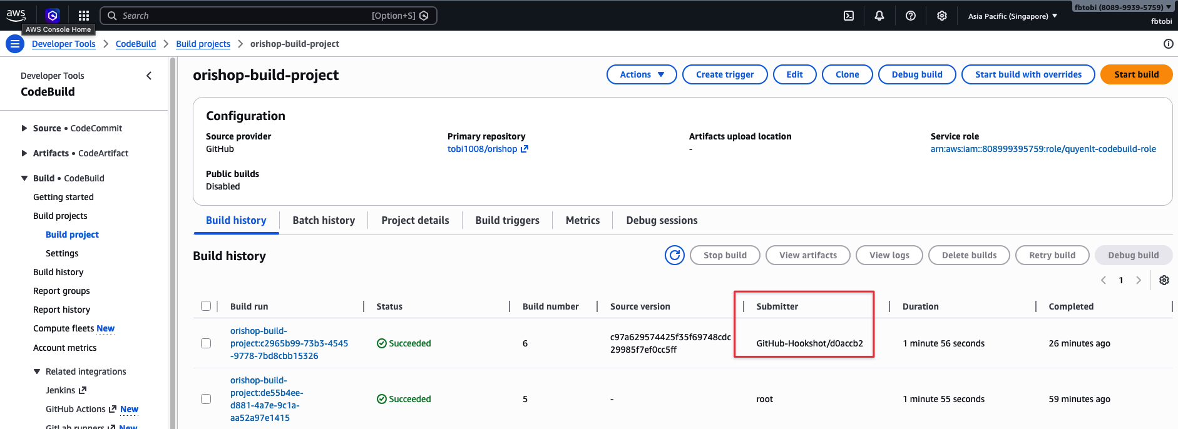Open the help question mark icon
This screenshot has width=1178, height=429.
[911, 16]
